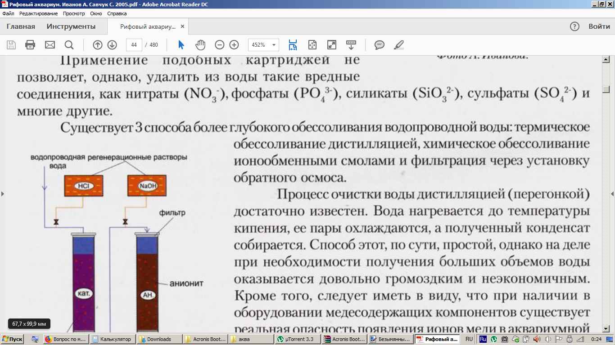Click the Пуск start button
The image size is (615, 345).
(13, 339)
